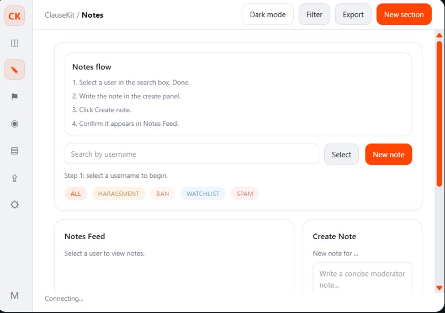The width and height of the screenshot is (445, 313).
Task: Click the New note button
Action: pyautogui.click(x=389, y=155)
